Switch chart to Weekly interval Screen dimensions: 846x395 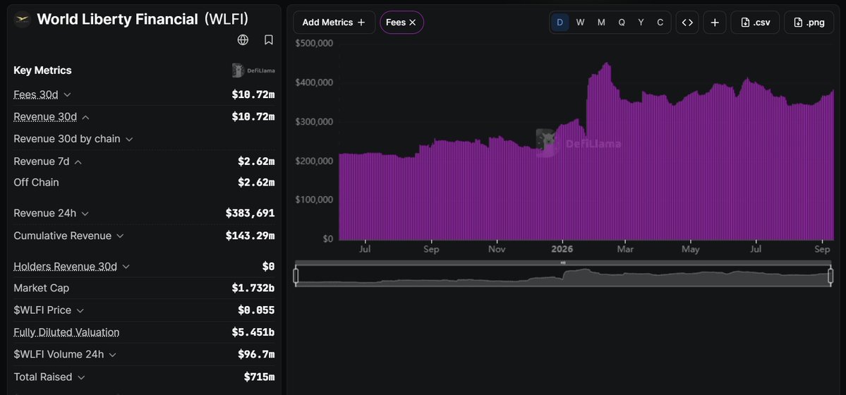tap(580, 23)
